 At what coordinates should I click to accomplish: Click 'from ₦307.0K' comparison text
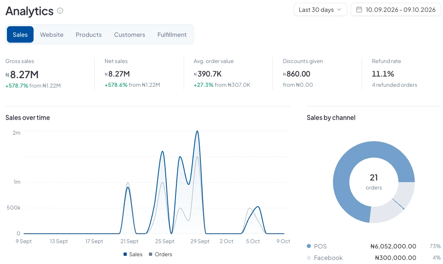pyautogui.click(x=232, y=85)
